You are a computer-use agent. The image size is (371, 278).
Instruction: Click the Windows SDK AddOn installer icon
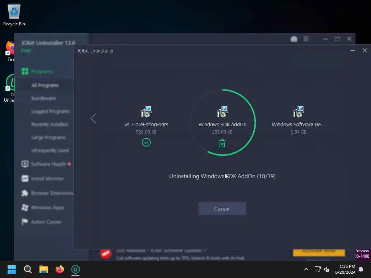[x=222, y=111]
